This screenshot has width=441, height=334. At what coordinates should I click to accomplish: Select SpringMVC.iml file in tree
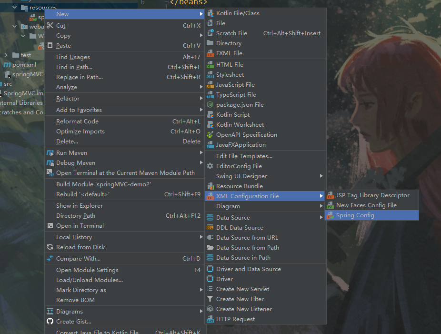tap(24, 93)
